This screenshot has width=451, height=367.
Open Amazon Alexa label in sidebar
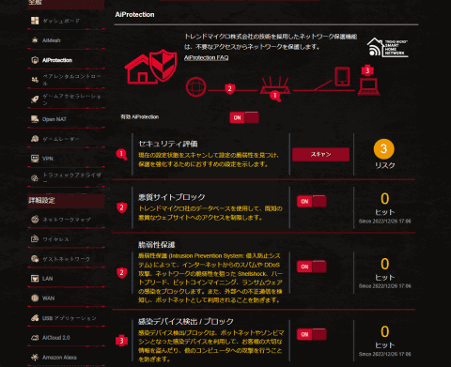point(59,358)
